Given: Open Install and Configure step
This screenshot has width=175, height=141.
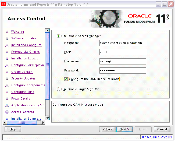Looking at the screenshot, I should 26,45.
